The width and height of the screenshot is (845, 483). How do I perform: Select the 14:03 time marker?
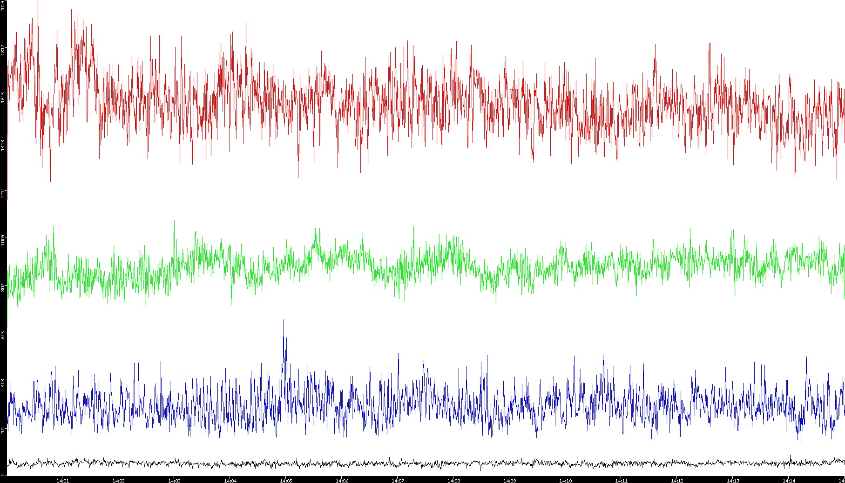(174, 481)
